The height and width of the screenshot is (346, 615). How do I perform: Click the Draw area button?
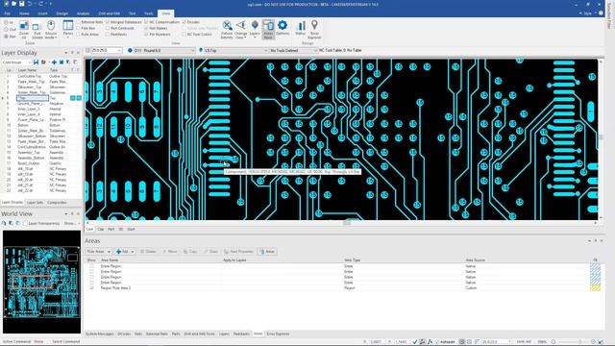pos(211,251)
